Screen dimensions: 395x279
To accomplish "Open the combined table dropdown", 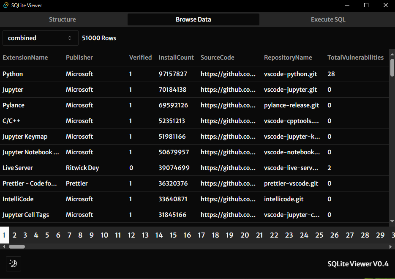I will 40,38.
